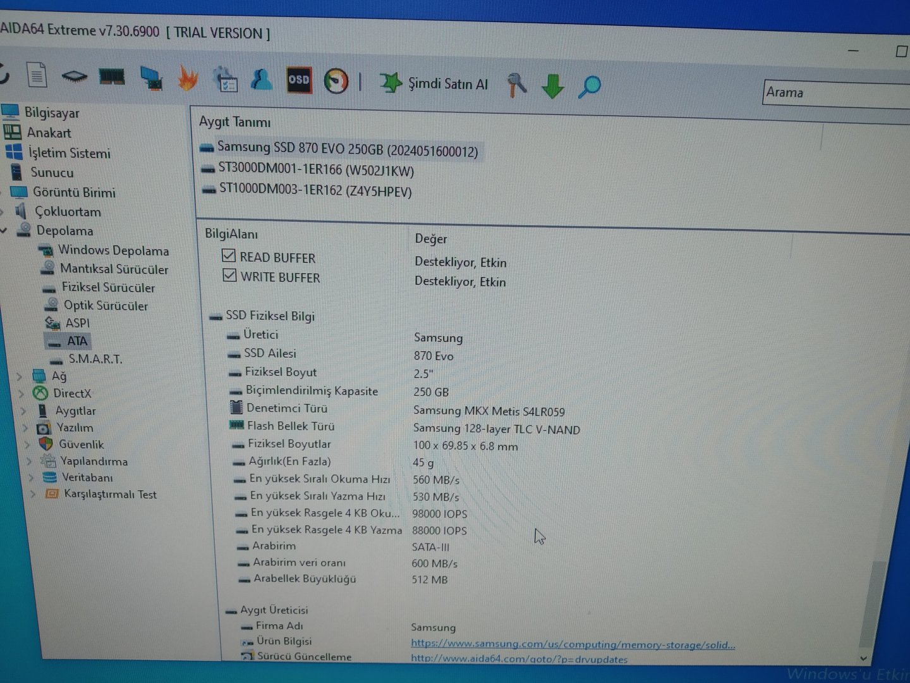Viewport: 910px width, 683px height.
Task: Open S.M.A.R.T. under Depolama
Action: [95, 359]
